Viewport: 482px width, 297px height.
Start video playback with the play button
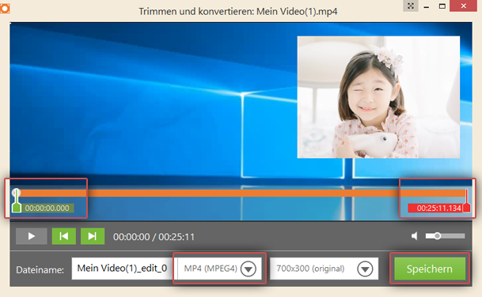pyautogui.click(x=32, y=236)
